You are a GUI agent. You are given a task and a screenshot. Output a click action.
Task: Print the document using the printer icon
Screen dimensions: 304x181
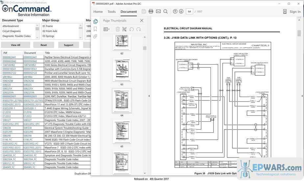151,11
